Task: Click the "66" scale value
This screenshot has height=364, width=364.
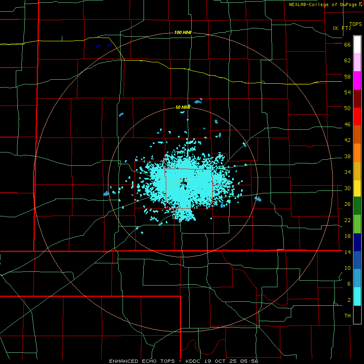Action: click(x=347, y=45)
